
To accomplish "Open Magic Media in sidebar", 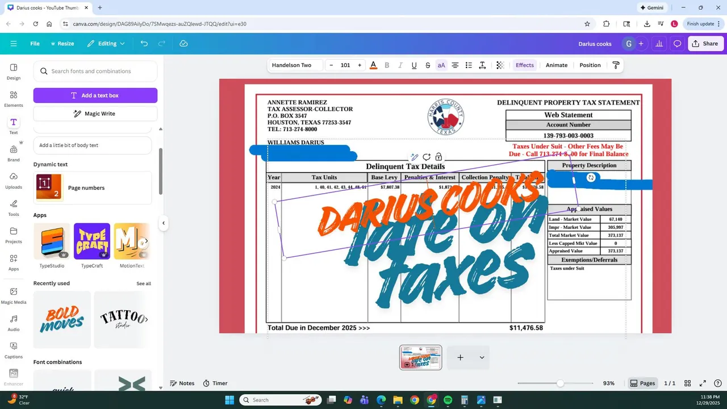I will tap(14, 295).
